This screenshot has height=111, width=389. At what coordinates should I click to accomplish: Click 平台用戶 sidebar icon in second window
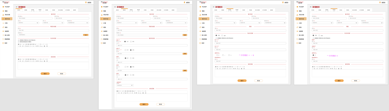[102, 7]
